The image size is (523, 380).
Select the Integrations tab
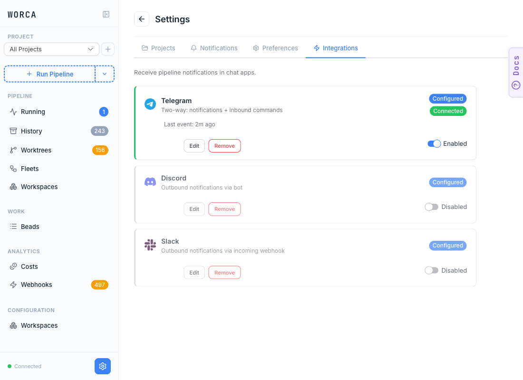336,48
